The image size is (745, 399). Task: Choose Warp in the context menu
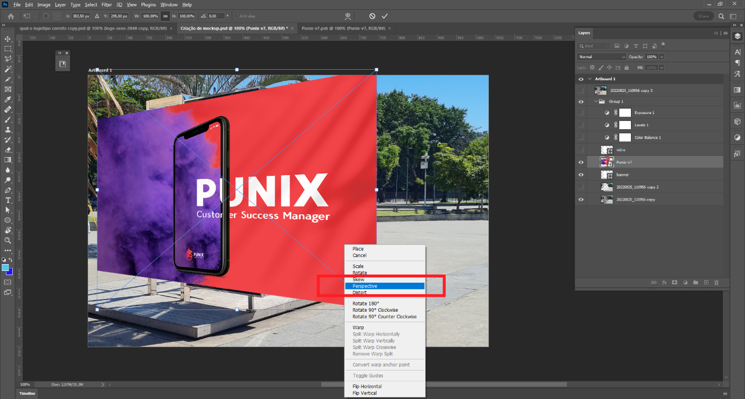coord(385,327)
